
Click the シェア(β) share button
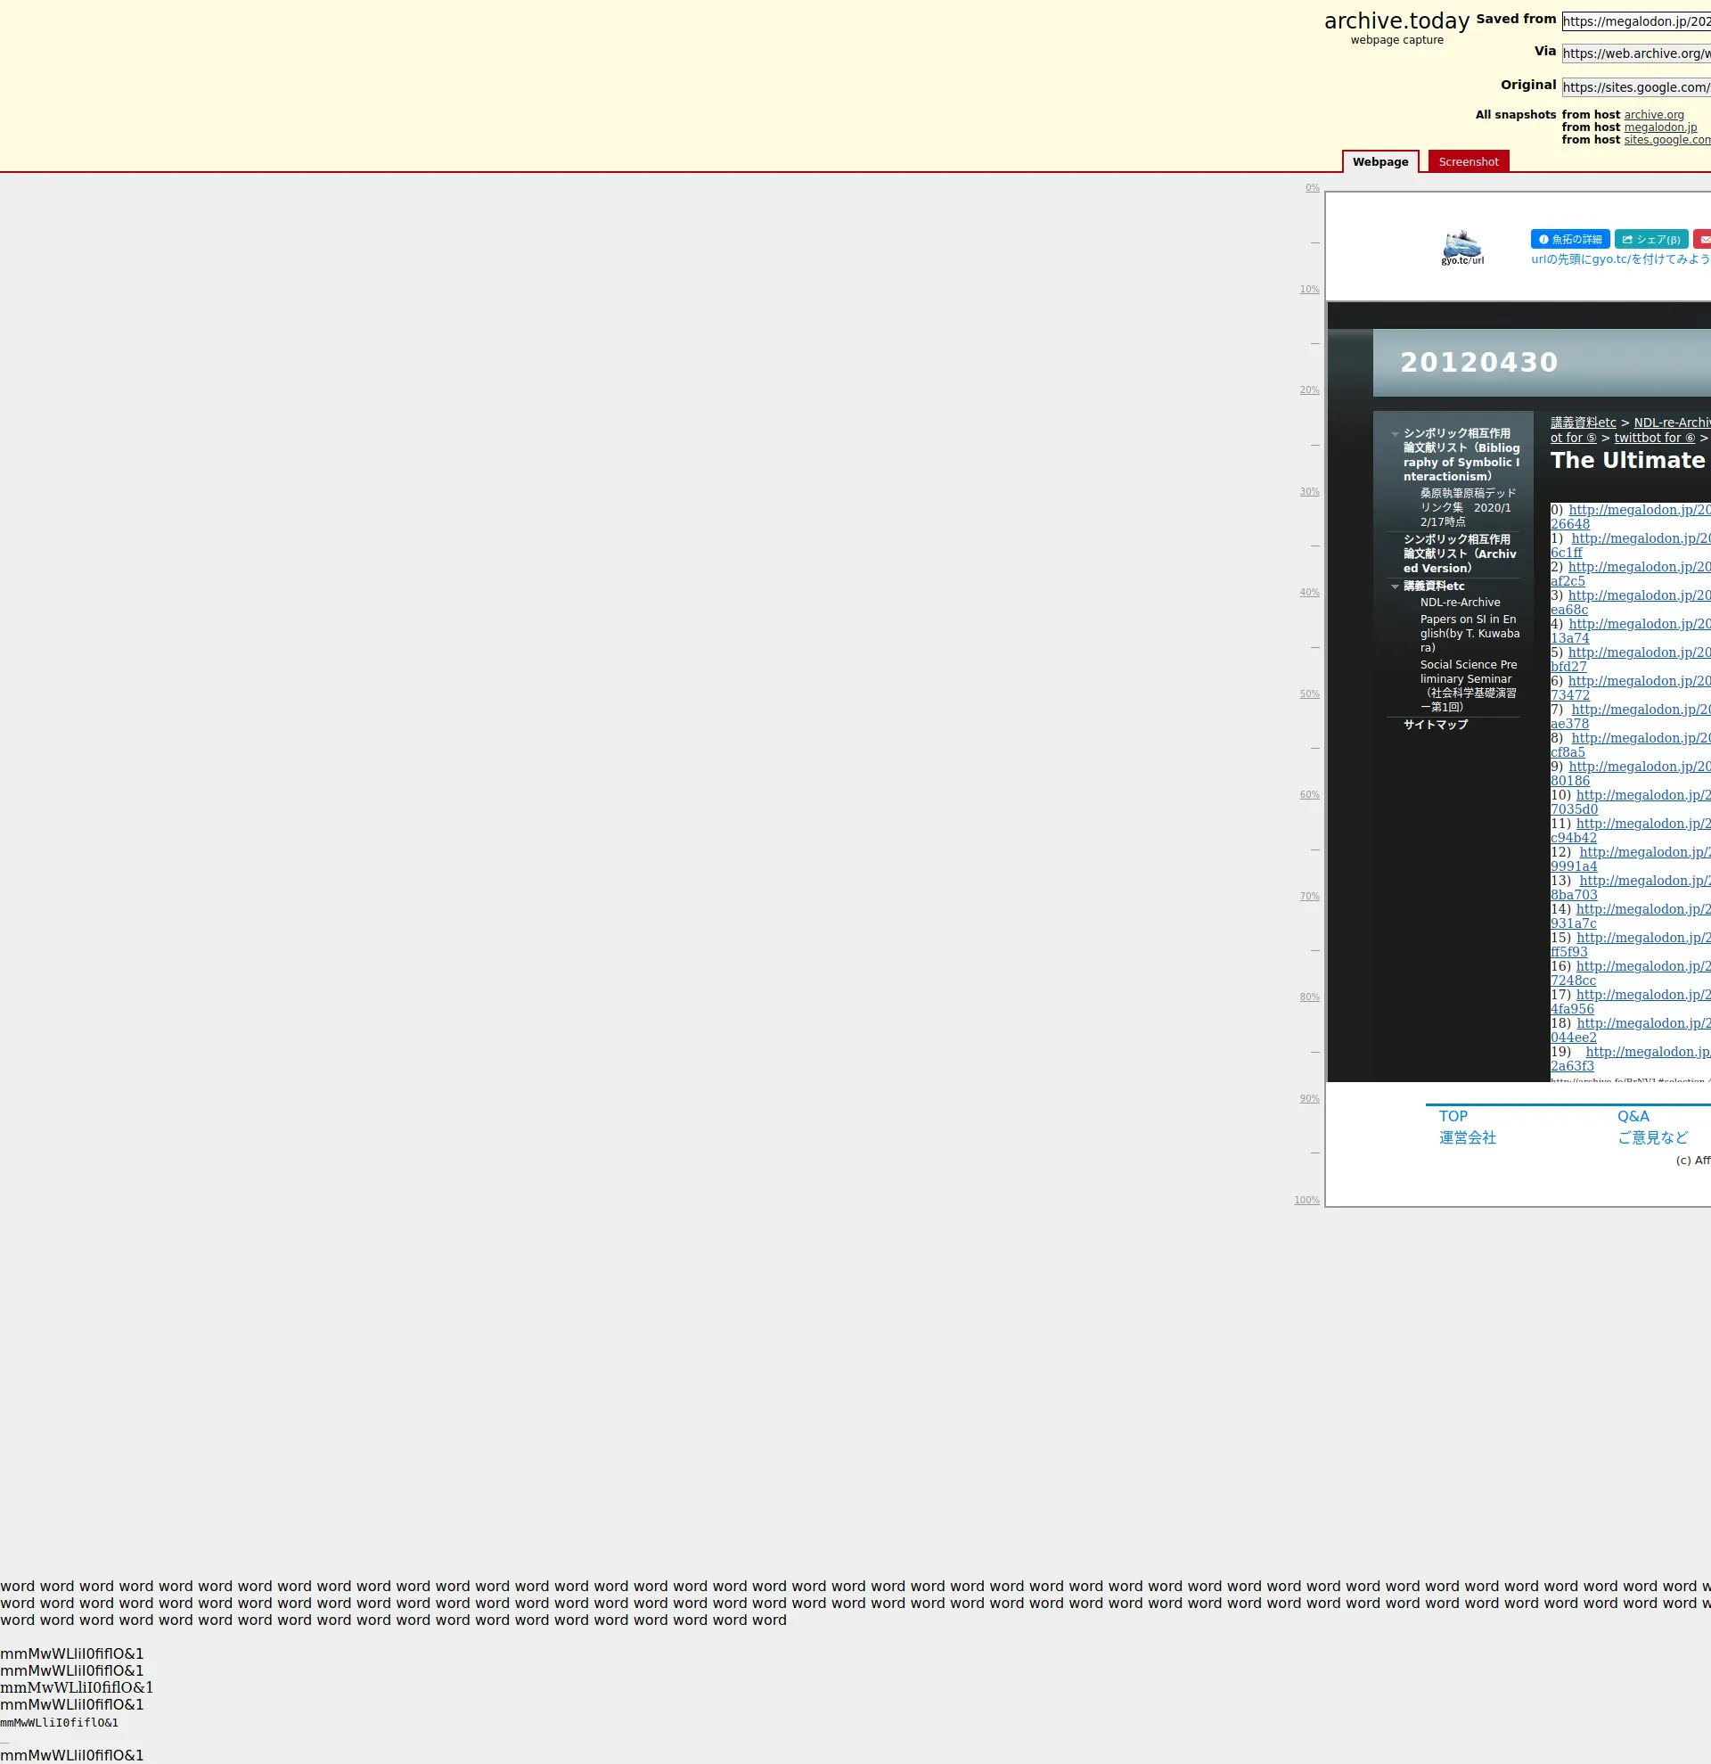[x=1650, y=240]
